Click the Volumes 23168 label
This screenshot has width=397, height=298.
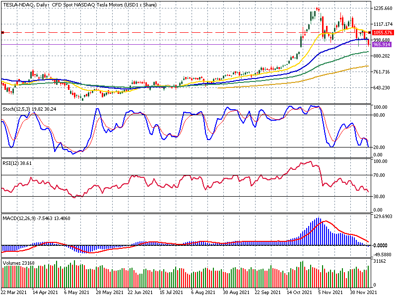18,263
